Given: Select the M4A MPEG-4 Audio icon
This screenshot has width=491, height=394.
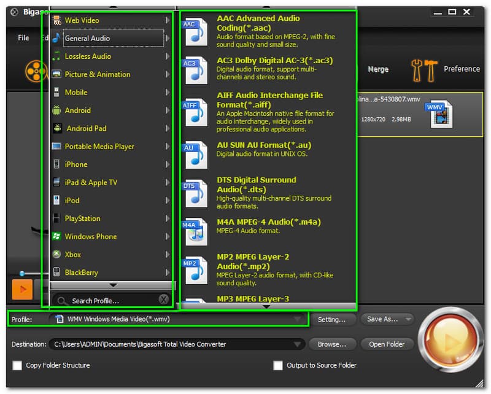Looking at the screenshot, I should click(196, 233).
